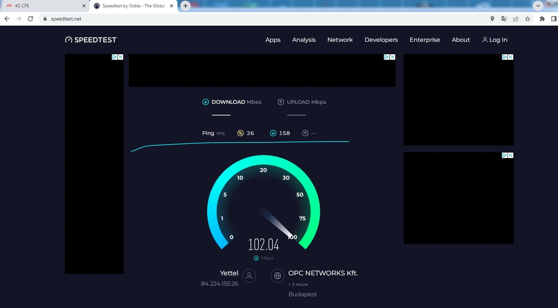Select the Speedtest by Ookla tab

click(134, 6)
